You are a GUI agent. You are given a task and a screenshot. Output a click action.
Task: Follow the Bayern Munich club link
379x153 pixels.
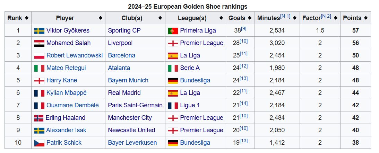click(x=128, y=80)
